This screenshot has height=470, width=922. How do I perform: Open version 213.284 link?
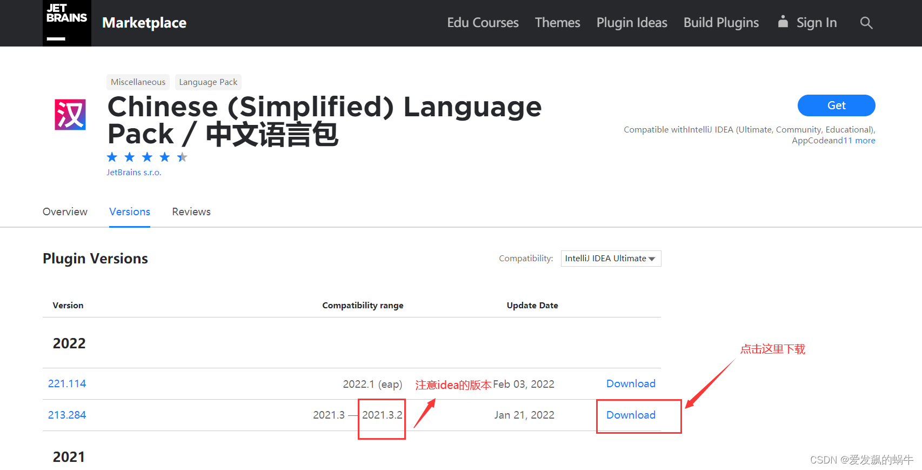pyautogui.click(x=67, y=415)
